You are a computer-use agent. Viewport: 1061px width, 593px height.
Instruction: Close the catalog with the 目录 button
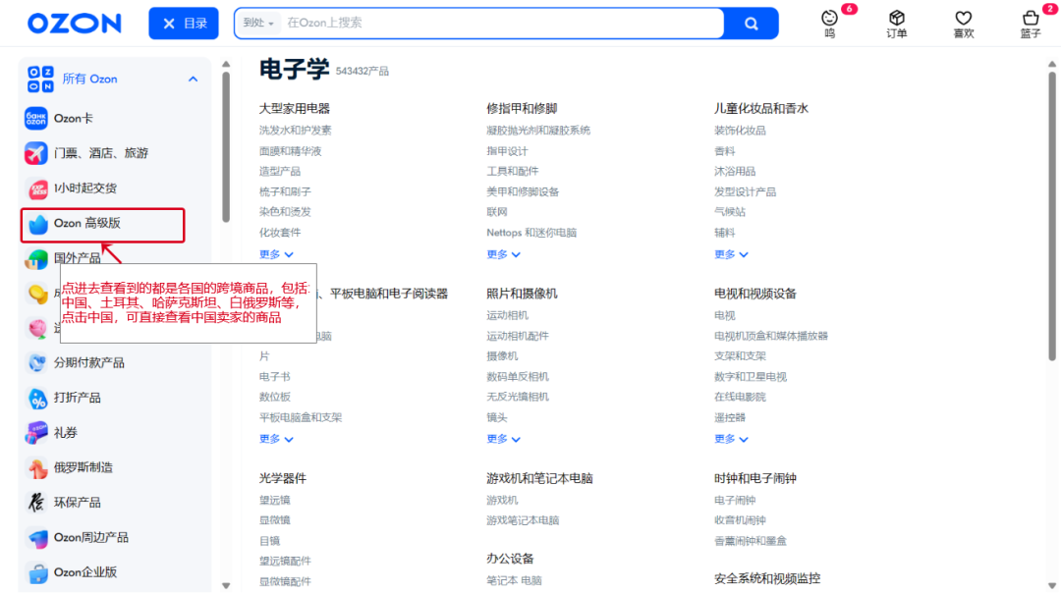(184, 24)
